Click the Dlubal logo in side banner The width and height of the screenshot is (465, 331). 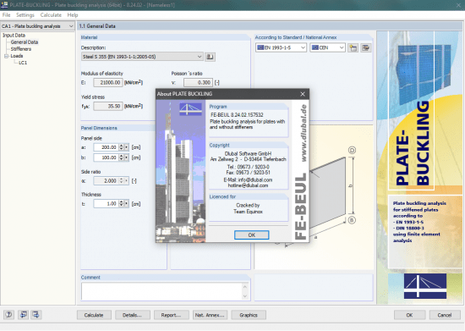[x=425, y=286]
